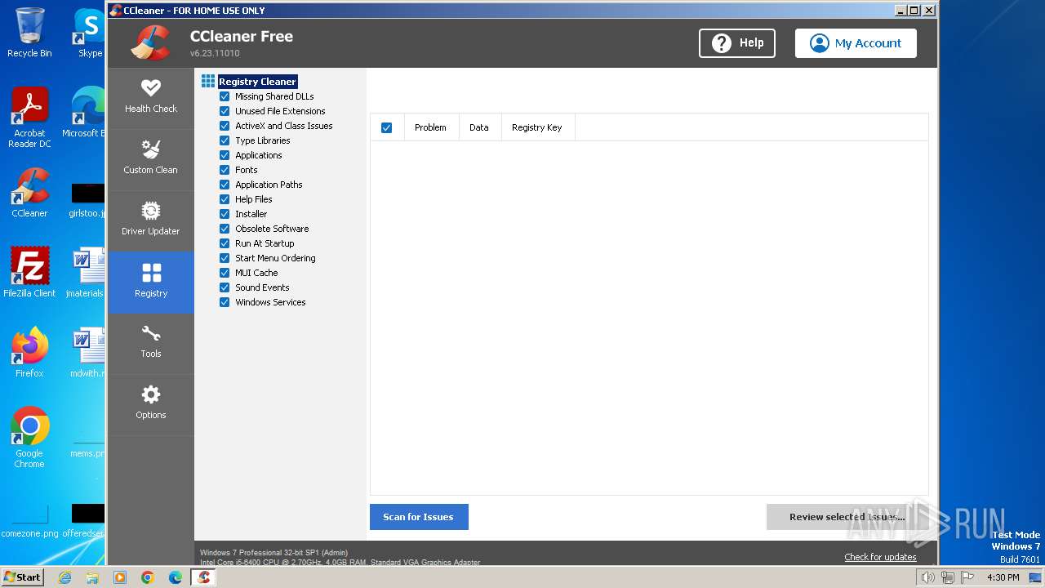Viewport: 1045px width, 588px height.
Task: Toggle select-all checkbox in results header
Action: pos(387,127)
